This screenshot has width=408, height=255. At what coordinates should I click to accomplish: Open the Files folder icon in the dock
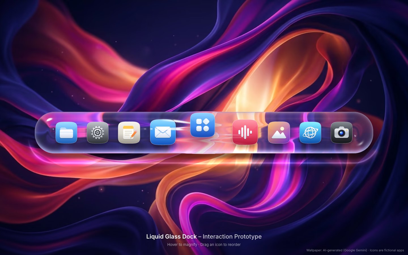(66, 133)
